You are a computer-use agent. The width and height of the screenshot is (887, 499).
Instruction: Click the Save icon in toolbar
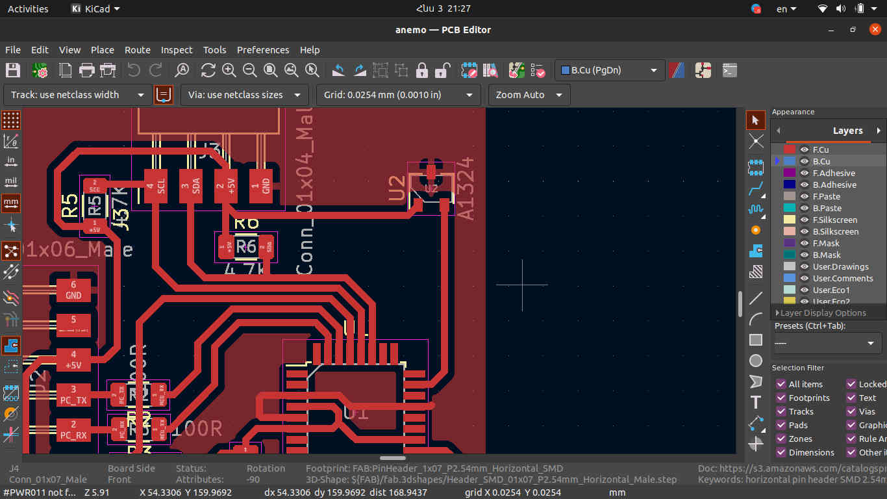(x=13, y=70)
